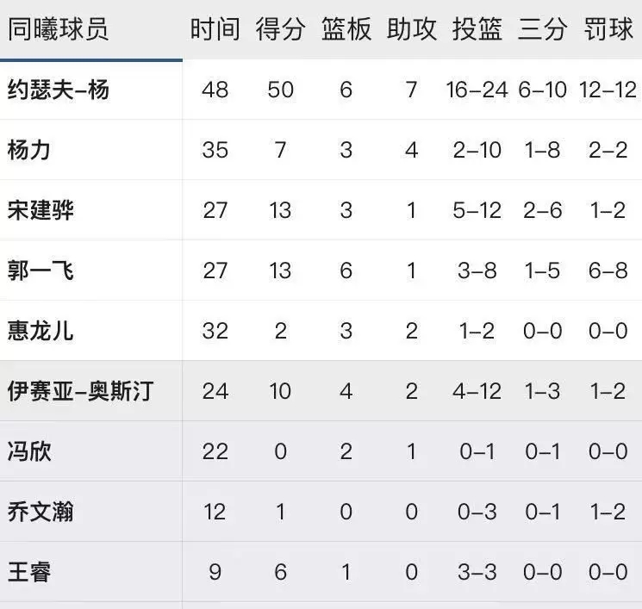Open player 约瑟夫-杨 profile
This screenshot has height=609, width=642.
58,90
